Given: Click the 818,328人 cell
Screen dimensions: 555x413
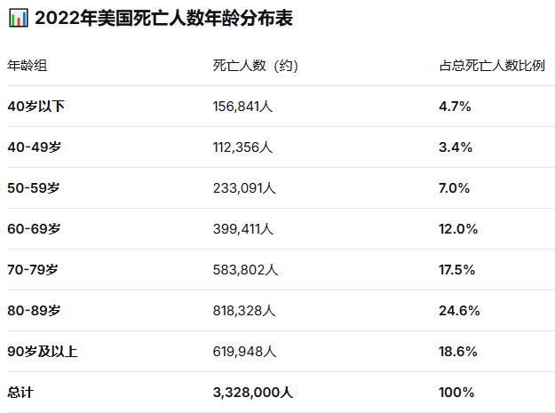Looking at the screenshot, I should tap(244, 311).
